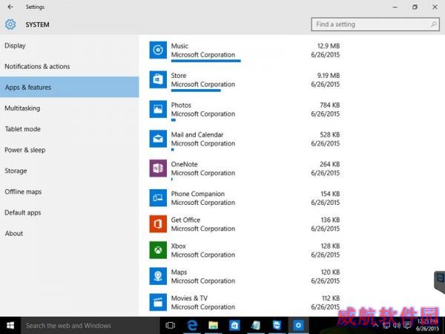Image resolution: width=445 pixels, height=334 pixels.
Task: Click the search magnifier icon
Action: point(433,24)
